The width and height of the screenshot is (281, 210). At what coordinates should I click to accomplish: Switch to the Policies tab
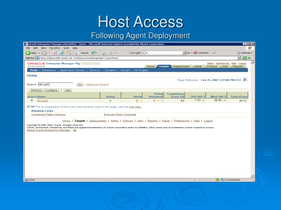212,66
